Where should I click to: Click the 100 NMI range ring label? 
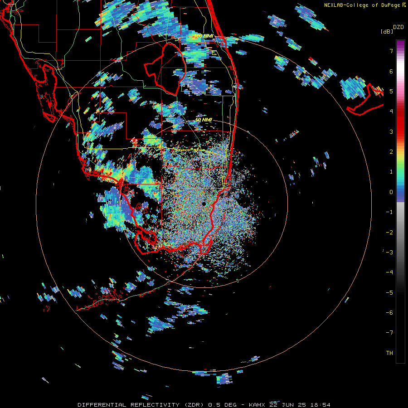point(204,36)
